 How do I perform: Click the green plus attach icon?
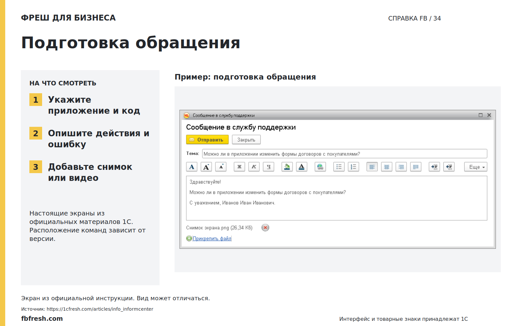click(189, 239)
